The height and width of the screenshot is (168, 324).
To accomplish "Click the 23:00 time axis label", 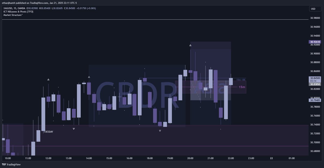I will pos(251,158).
